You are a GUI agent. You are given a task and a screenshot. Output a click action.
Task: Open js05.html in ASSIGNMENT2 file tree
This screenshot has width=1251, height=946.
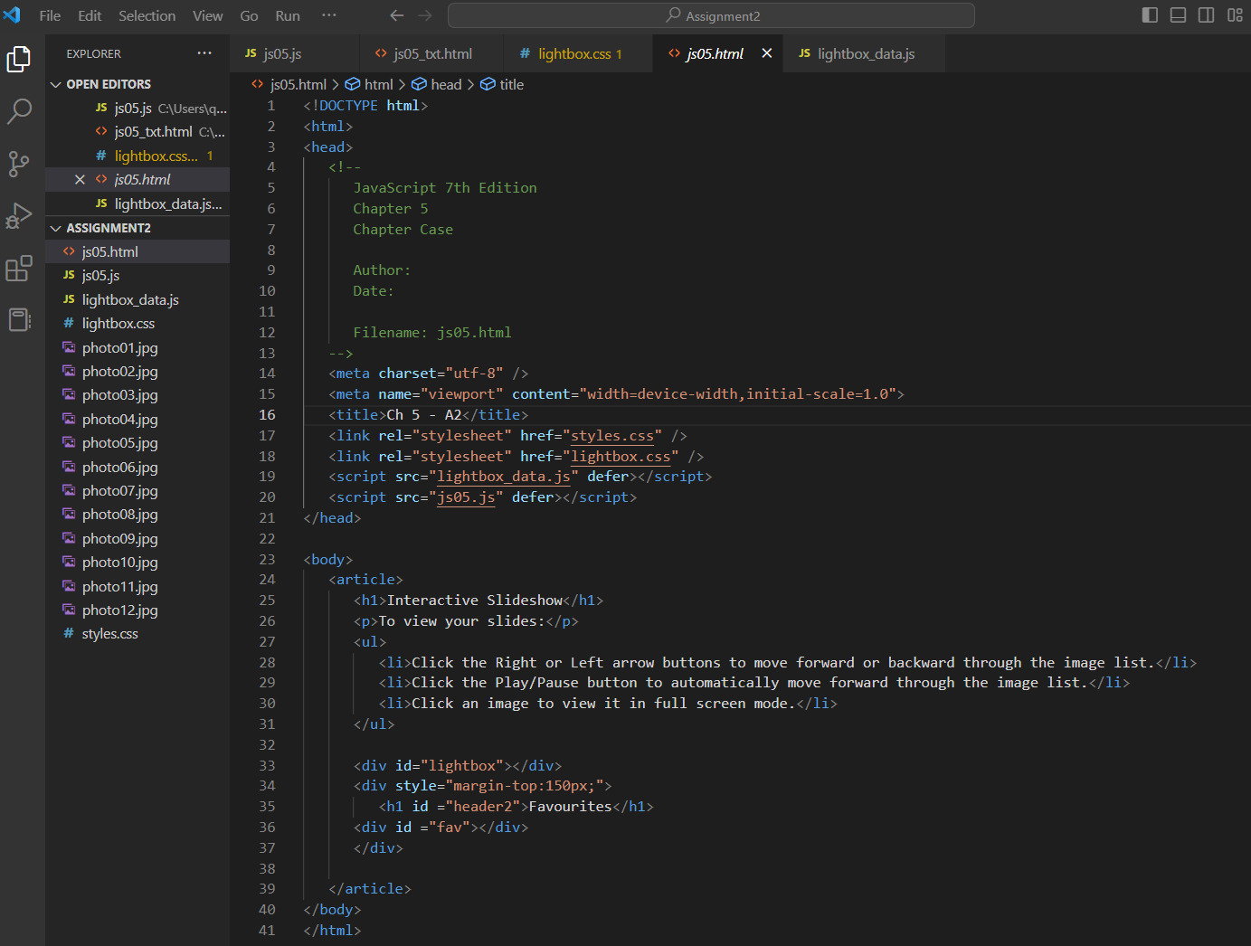click(137, 251)
